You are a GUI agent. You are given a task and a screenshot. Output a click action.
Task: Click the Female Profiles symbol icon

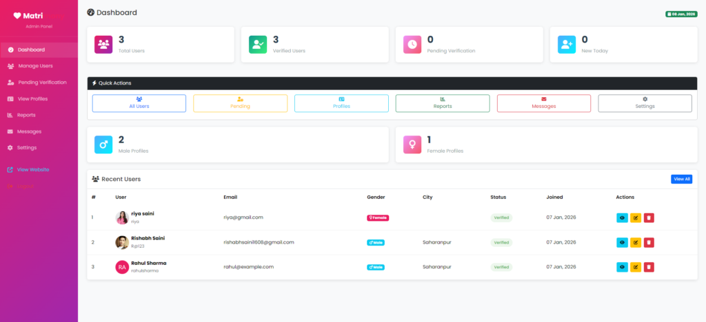[x=412, y=144]
